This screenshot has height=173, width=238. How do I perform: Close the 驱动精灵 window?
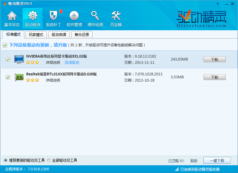click(232, 4)
